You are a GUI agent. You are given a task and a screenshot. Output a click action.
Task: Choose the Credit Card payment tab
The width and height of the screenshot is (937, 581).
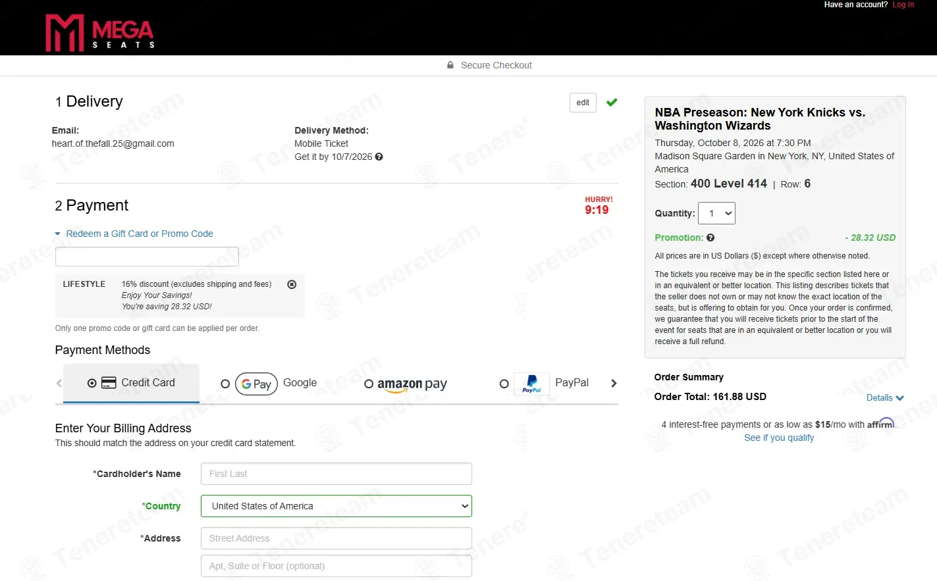pyautogui.click(x=132, y=383)
